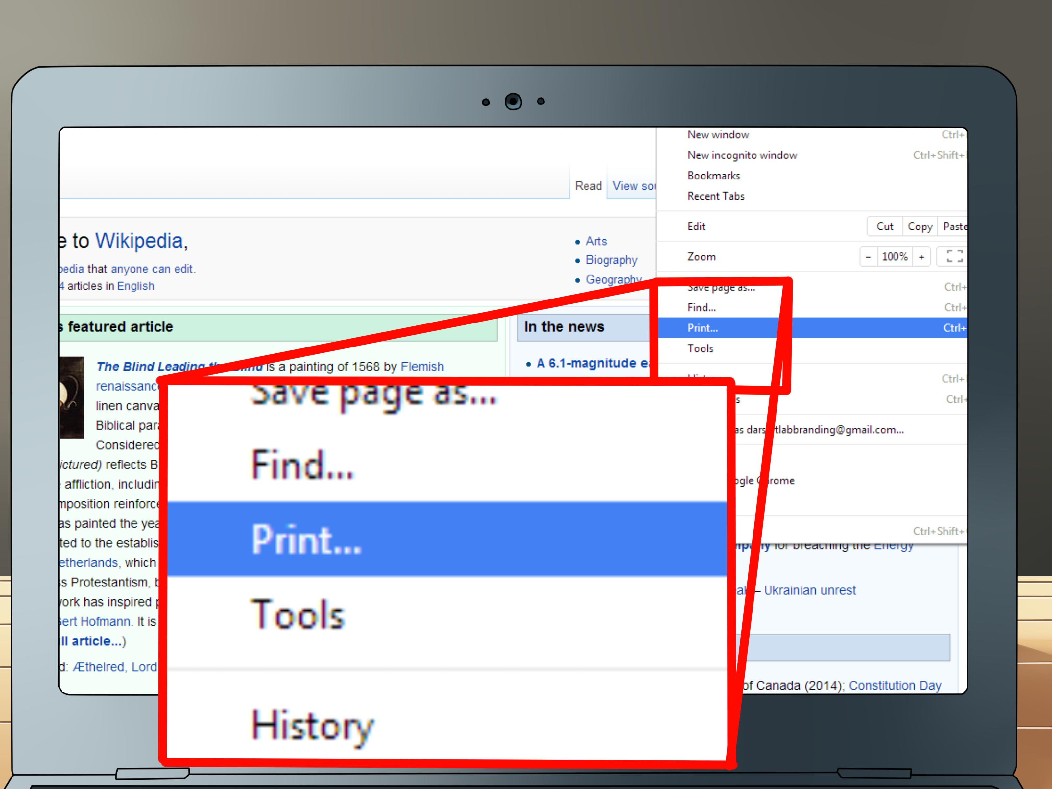Image resolution: width=1052 pixels, height=789 pixels.
Task: Increase page zoom with the plus icon
Action: [x=922, y=256]
